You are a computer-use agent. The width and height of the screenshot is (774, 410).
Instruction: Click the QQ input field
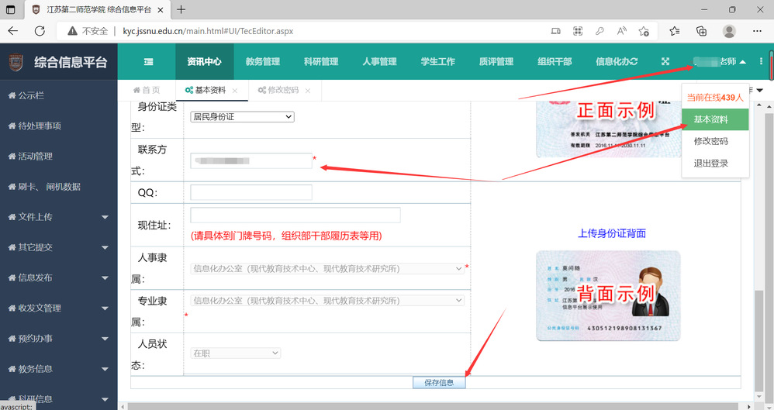click(251, 192)
